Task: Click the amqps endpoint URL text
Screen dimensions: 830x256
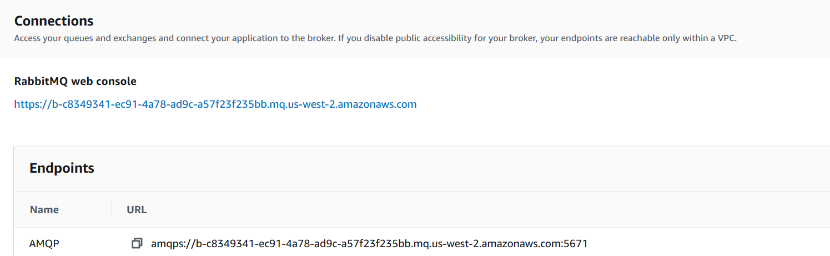Action: [369, 243]
